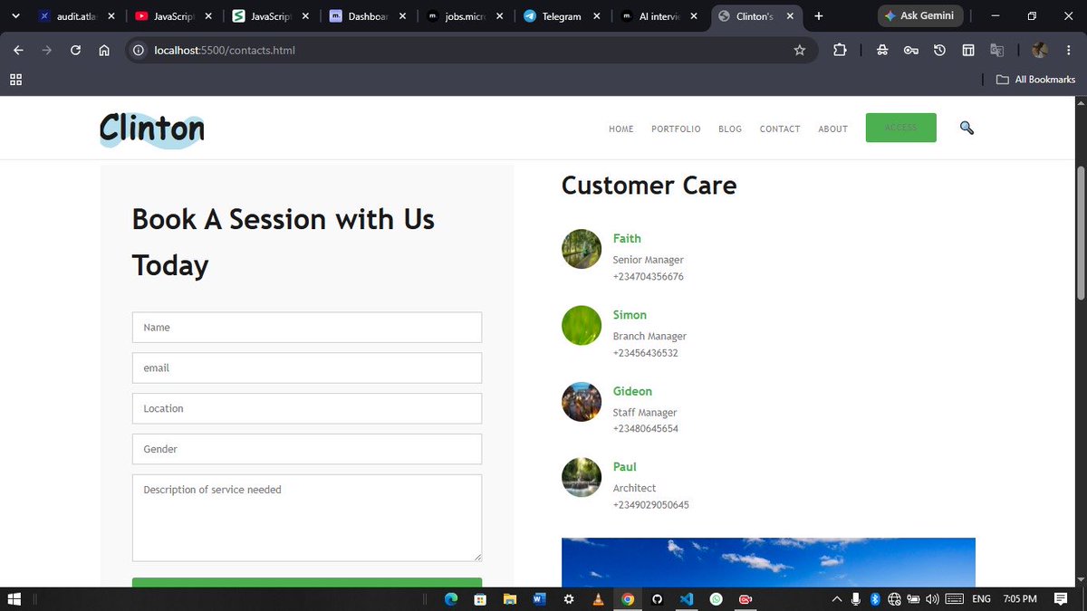Focus the Name input field

pyautogui.click(x=306, y=328)
